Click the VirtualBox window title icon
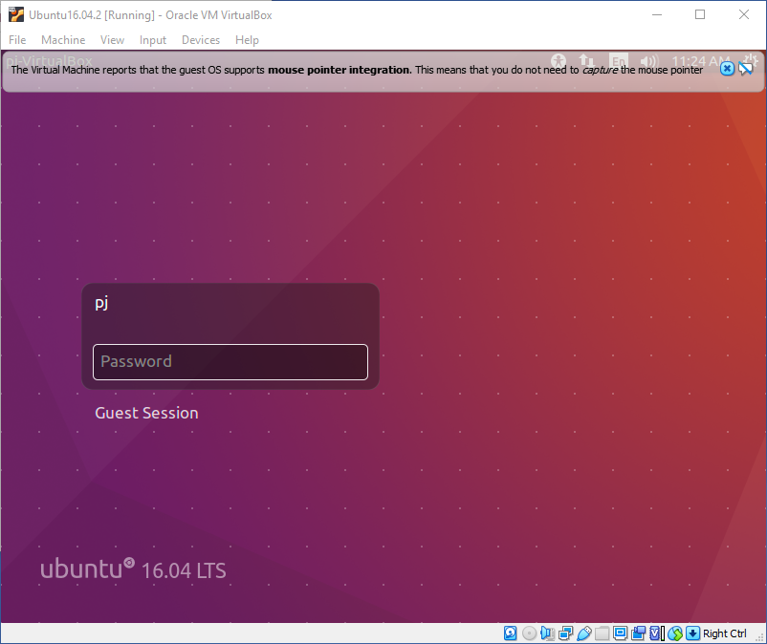Viewport: 767px width, 644px height. click(15, 14)
